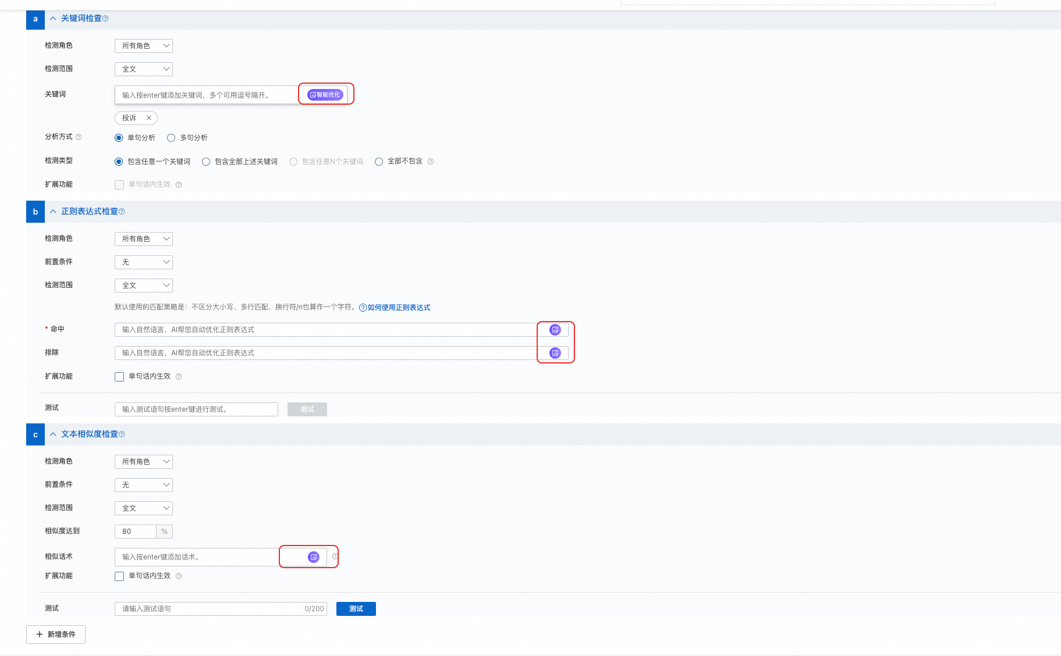Click help icon for 单句话内生效 in regex section

click(x=179, y=377)
